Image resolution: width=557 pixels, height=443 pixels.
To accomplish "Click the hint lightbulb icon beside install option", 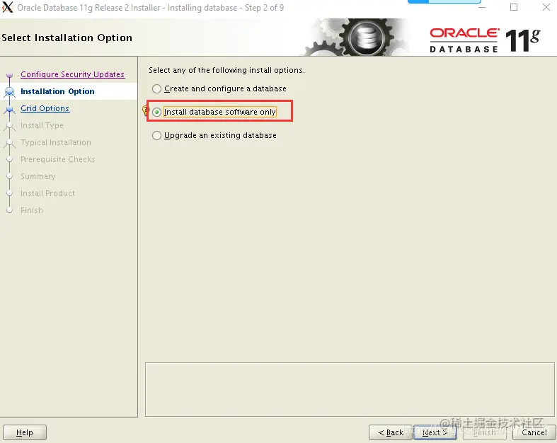I will [145, 110].
